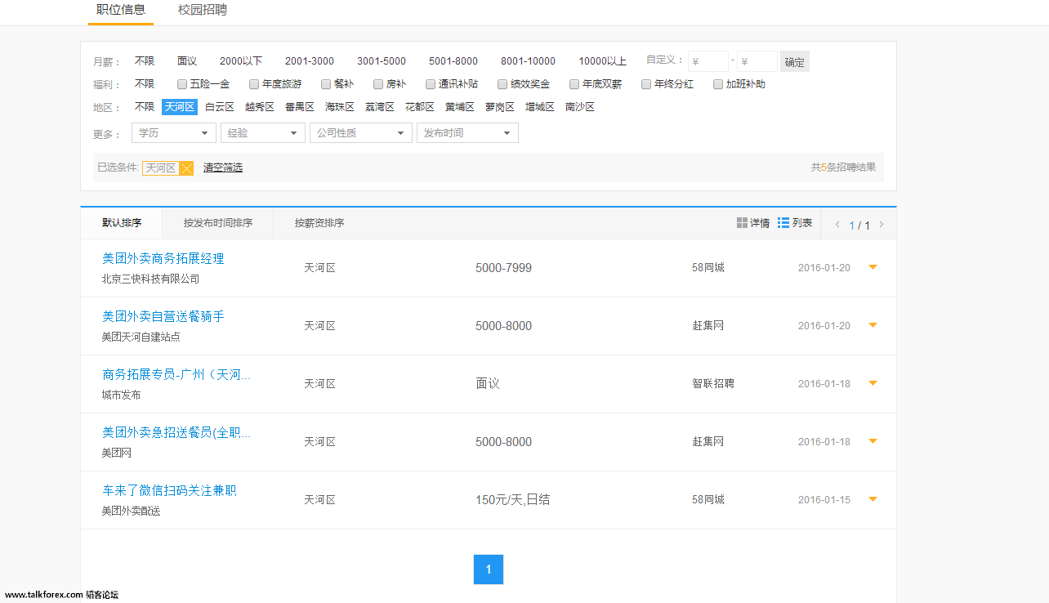
Task: Sort by 按发布时间排序 tab
Action: pyautogui.click(x=218, y=223)
